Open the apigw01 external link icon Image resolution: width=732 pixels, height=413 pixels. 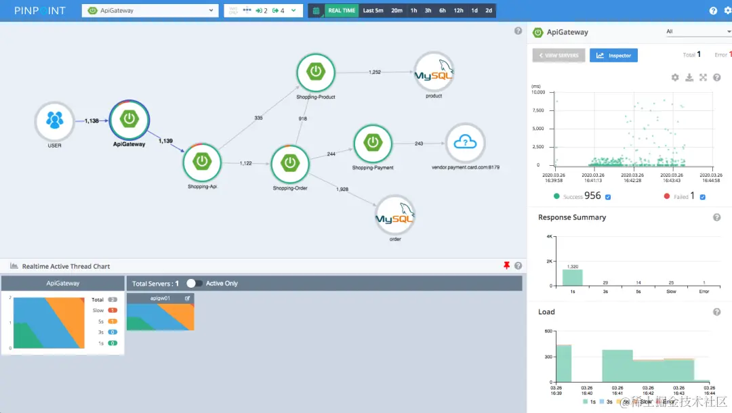187,299
